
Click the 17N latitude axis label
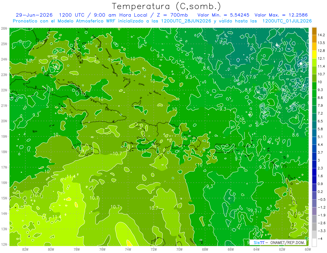4,167
